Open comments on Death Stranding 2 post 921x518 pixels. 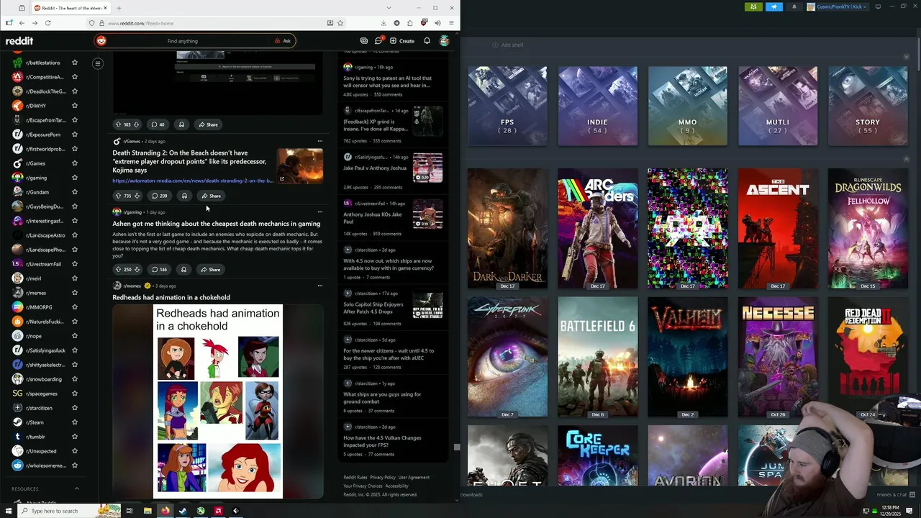coord(159,196)
